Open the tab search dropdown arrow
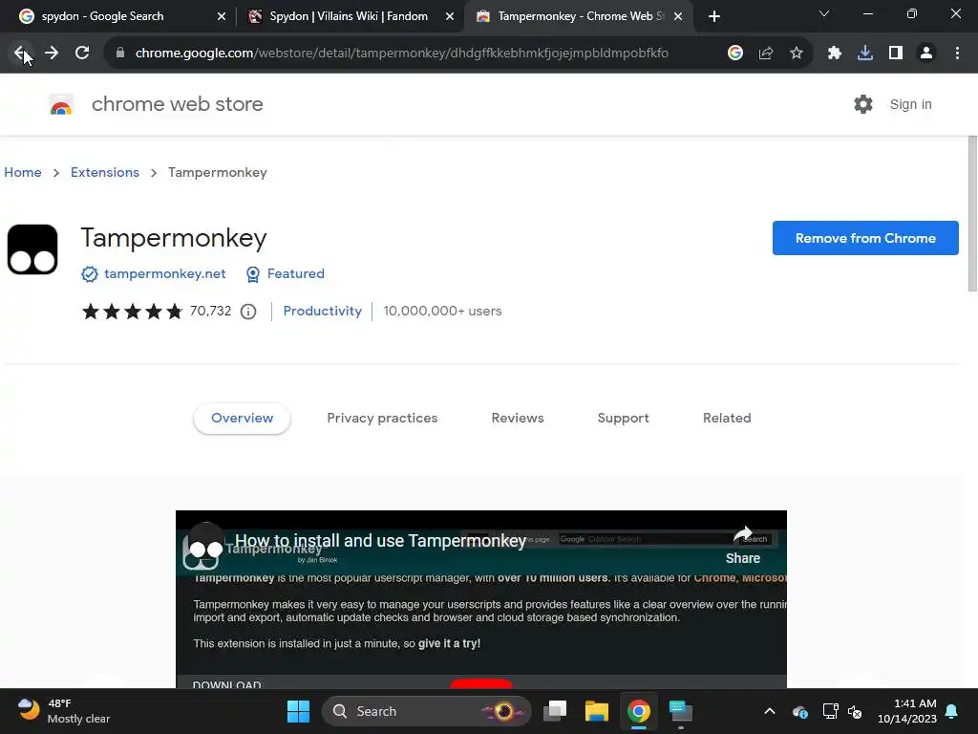Viewport: 978px width, 734px height. point(824,13)
